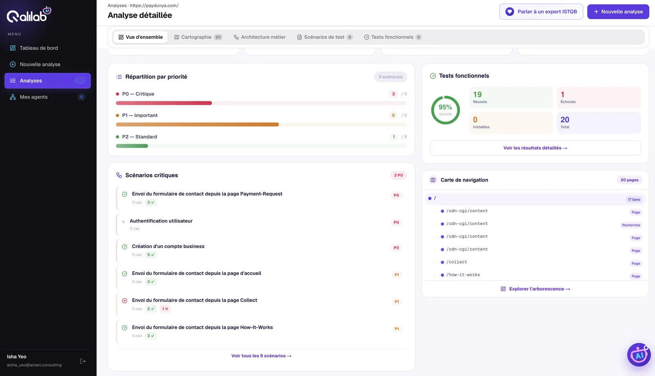Click the 1 Échoués stat card
Image resolution: width=655 pixels, height=376 pixels.
(599, 97)
